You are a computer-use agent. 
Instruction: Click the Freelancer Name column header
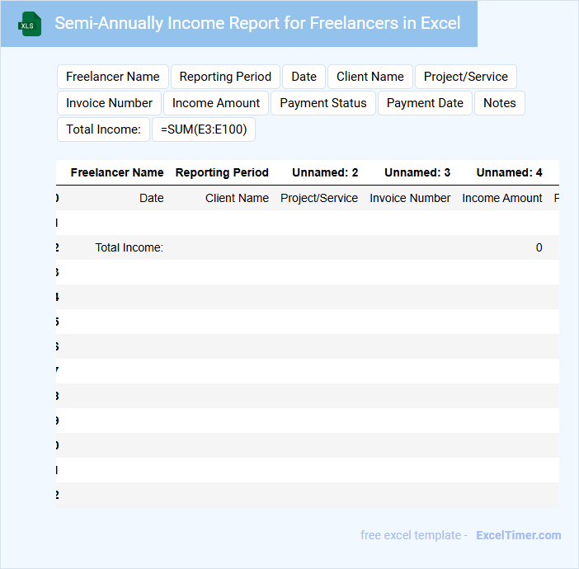(x=117, y=173)
